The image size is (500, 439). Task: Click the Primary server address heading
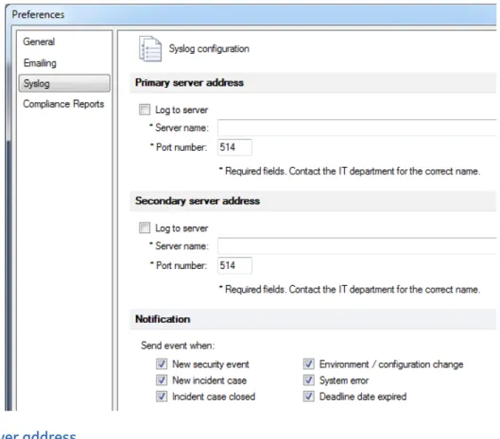click(x=189, y=83)
